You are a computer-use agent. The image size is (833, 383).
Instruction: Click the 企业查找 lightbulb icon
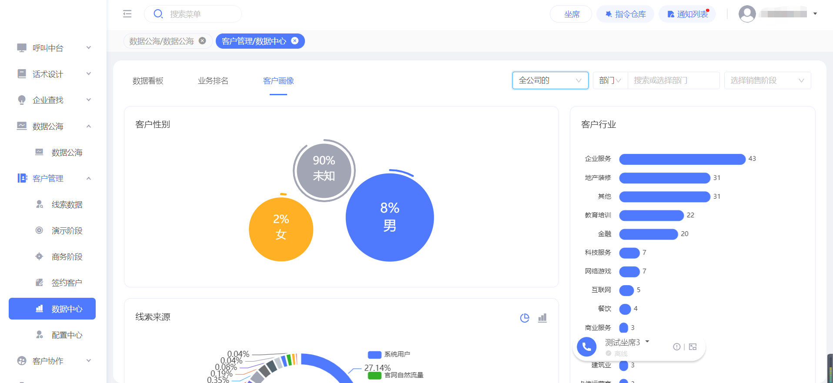tap(22, 100)
